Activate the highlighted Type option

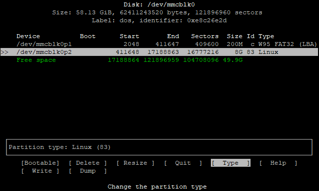[231, 163]
